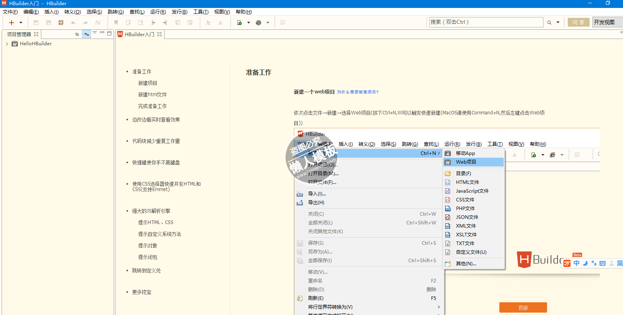Click the magnifier search icon

tap(549, 23)
